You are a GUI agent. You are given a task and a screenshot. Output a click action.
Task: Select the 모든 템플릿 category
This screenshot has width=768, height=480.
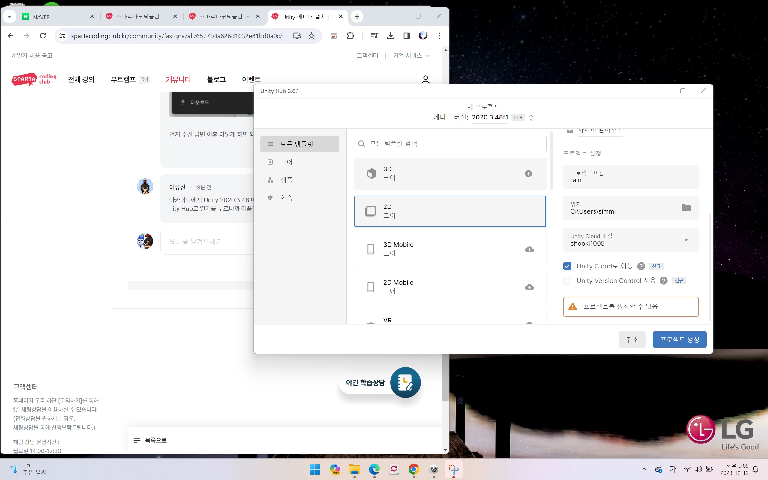(x=300, y=144)
